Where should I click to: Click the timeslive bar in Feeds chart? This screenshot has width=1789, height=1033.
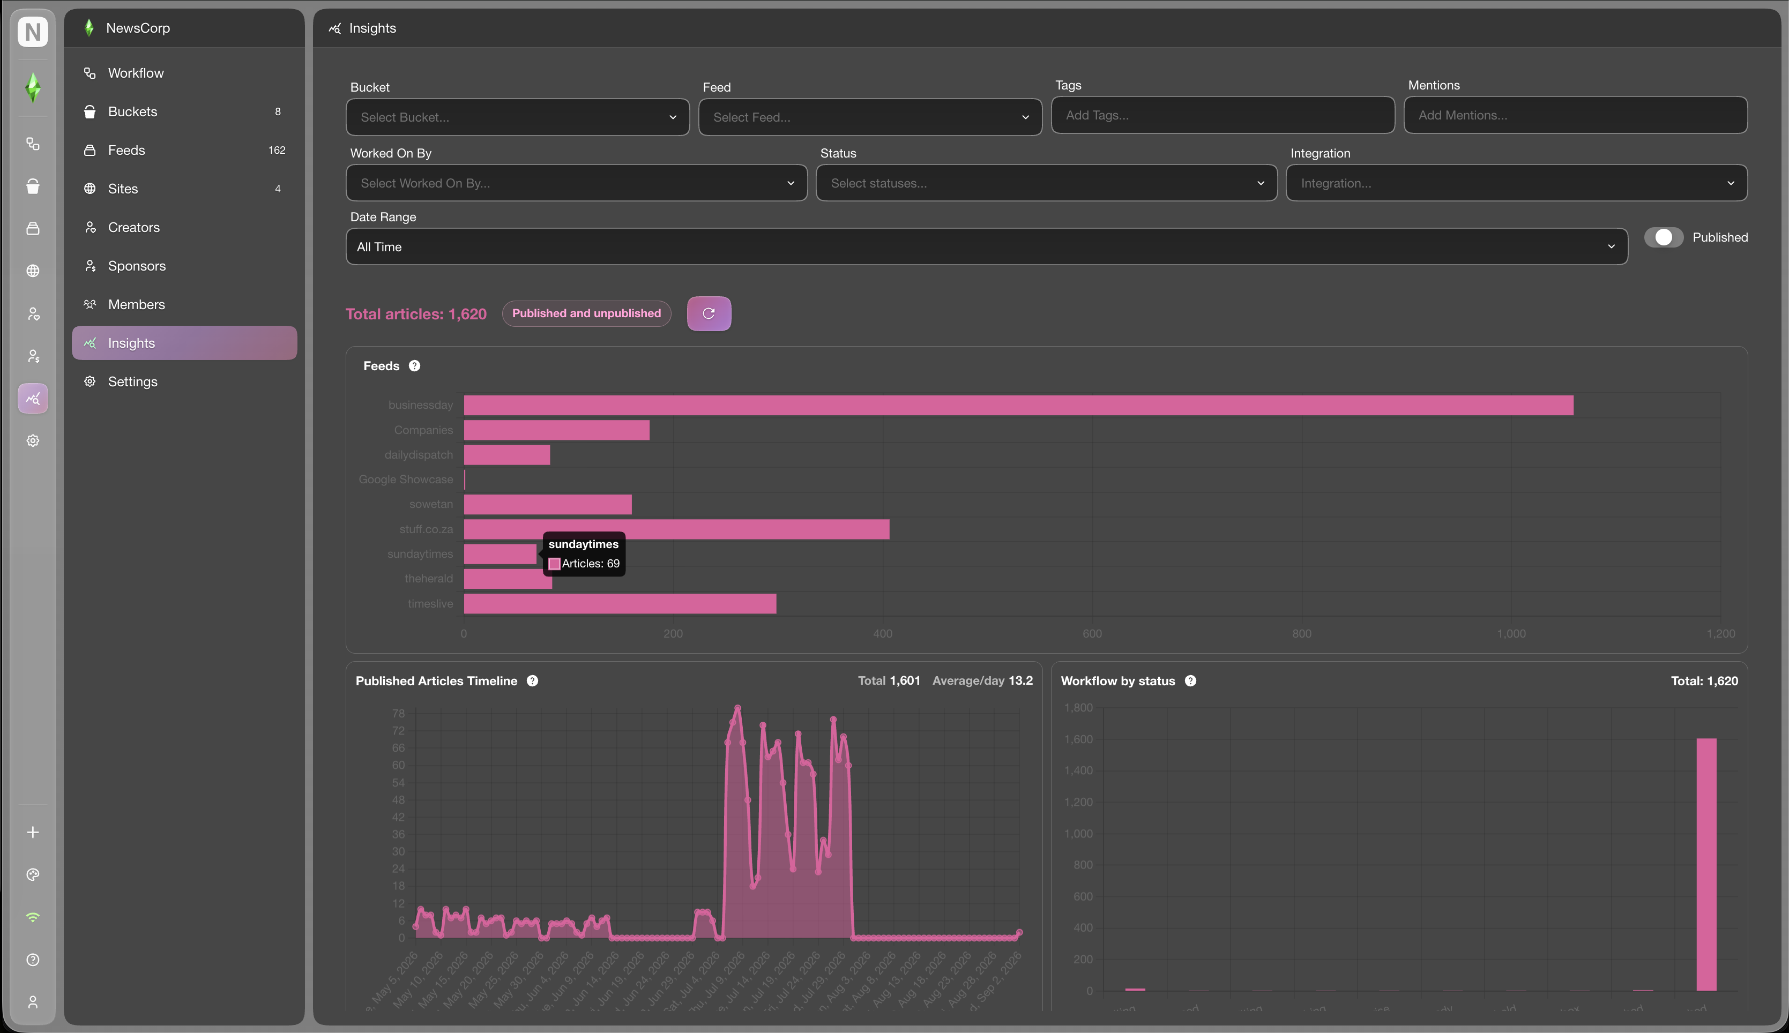click(x=620, y=604)
